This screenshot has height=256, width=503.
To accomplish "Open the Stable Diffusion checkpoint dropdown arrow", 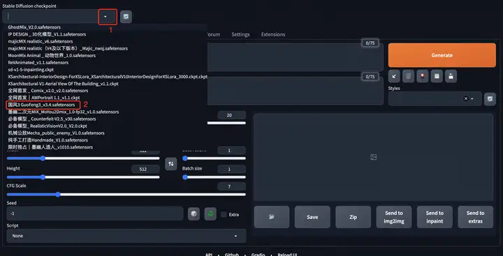I will (105, 17).
